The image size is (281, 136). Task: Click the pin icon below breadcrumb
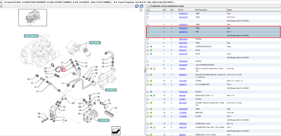(x=1, y=6)
